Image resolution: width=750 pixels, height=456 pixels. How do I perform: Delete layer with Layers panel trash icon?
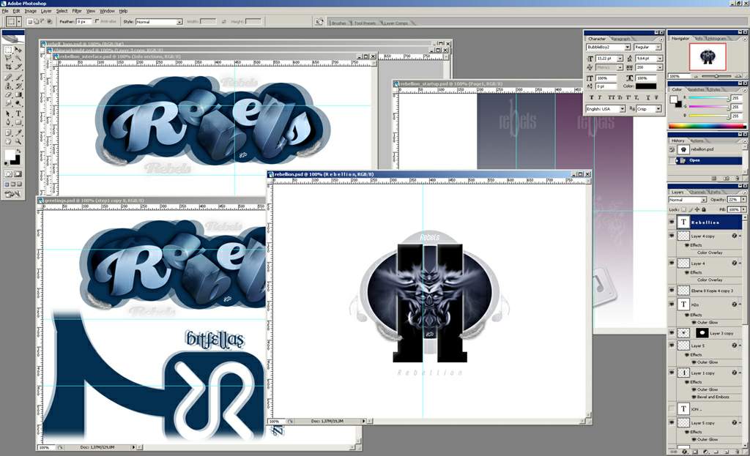(x=738, y=452)
